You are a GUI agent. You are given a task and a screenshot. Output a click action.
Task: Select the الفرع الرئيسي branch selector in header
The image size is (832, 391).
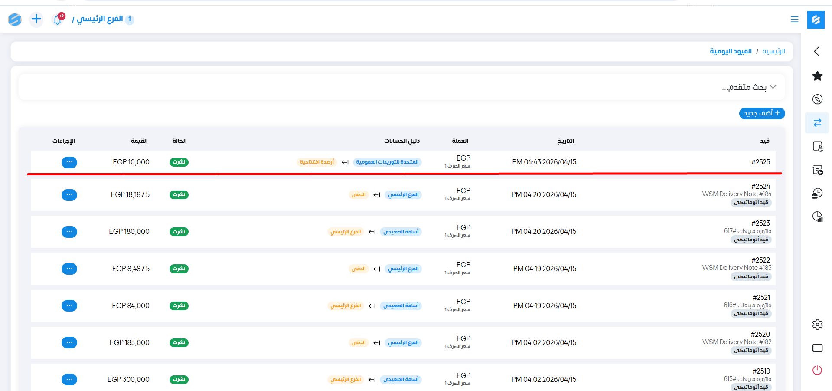pos(101,19)
